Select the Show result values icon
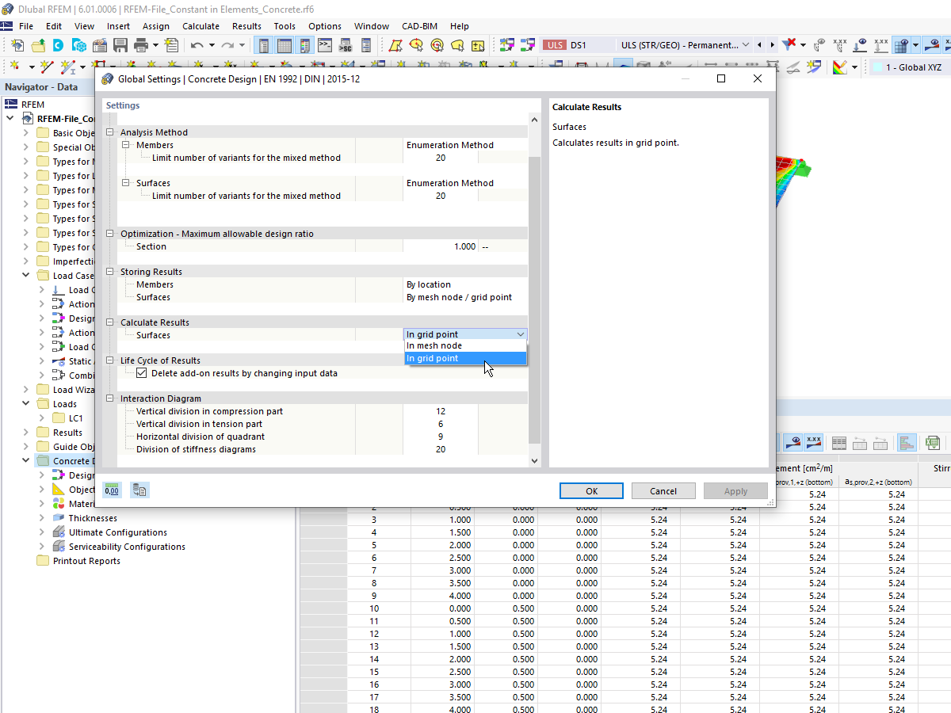 pyautogui.click(x=795, y=442)
